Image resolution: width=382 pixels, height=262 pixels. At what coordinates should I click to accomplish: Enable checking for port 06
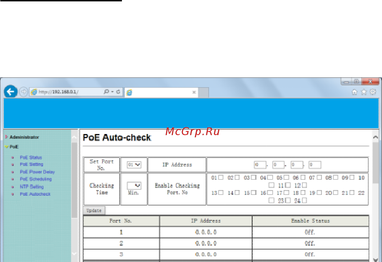tap(303, 178)
